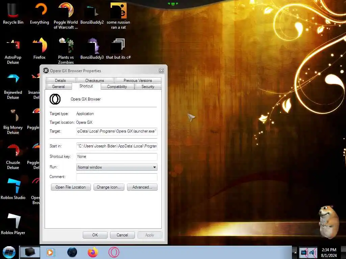
Task: Open the Security tab
Action: 148,87
